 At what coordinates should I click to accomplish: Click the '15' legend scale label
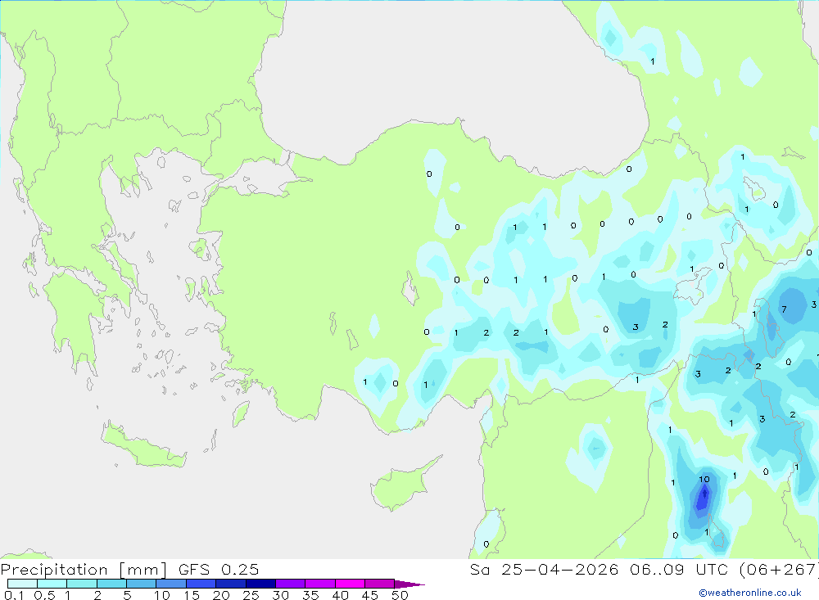point(192,595)
